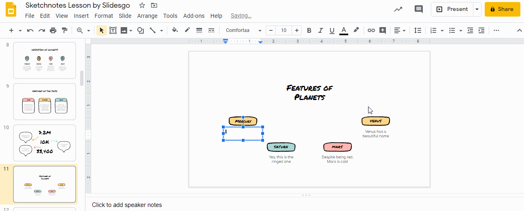Click the Saving... status link
This screenshot has width=524, height=211.
pos(241,16)
